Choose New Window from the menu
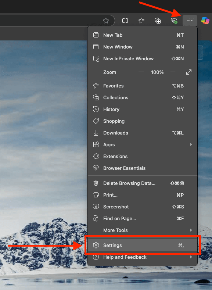Viewport: 212px width, 290px height. pyautogui.click(x=142, y=47)
